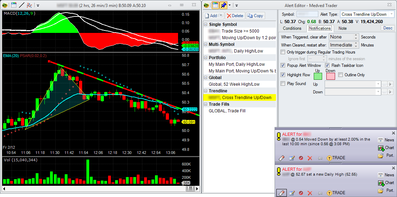Open Chart from the Daily High alert
This screenshot has width=397, height=197.
(x=386, y=183)
